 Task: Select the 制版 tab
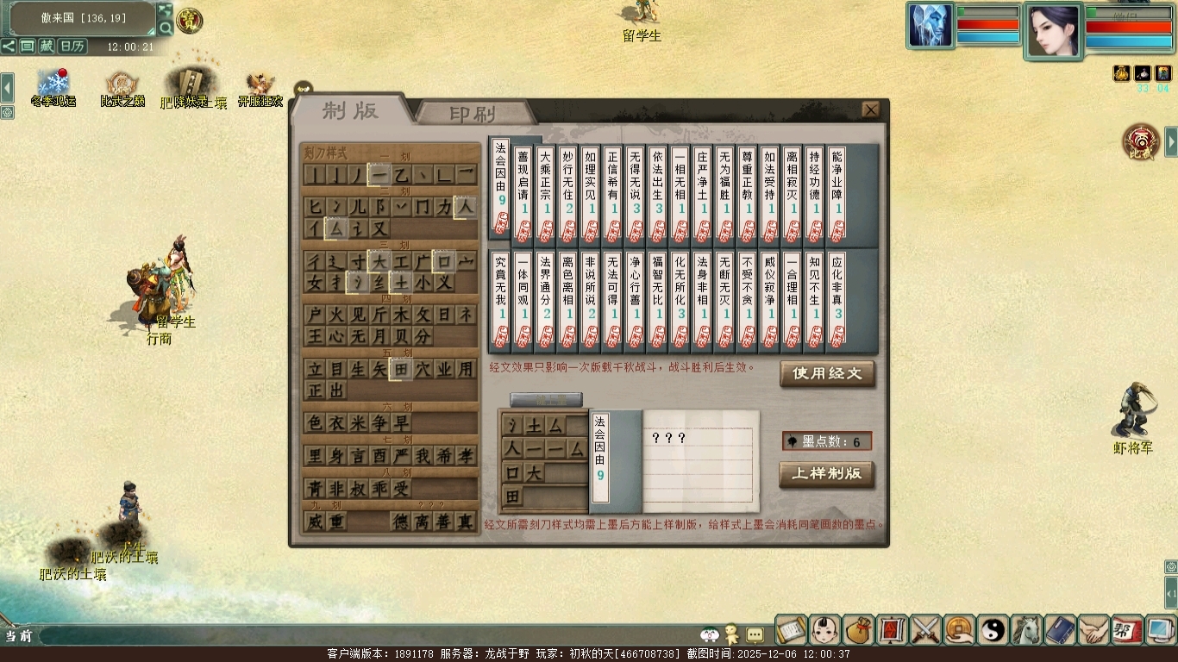coord(350,110)
